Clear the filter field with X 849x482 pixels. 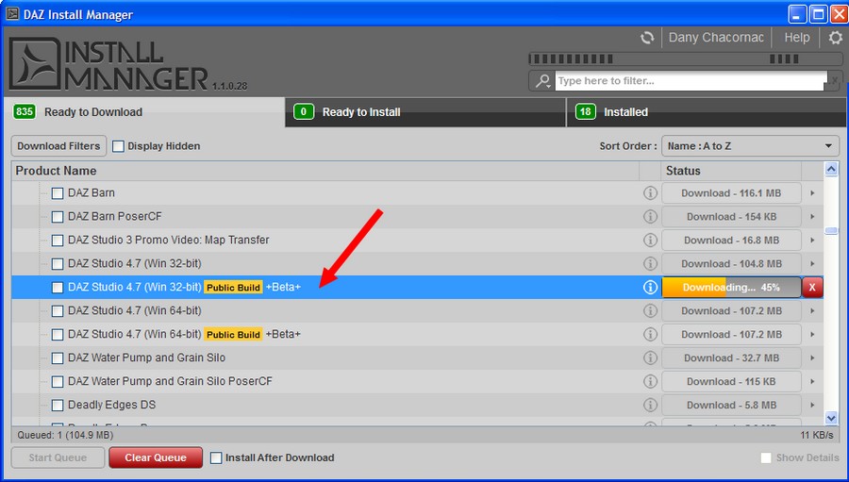[x=835, y=81]
